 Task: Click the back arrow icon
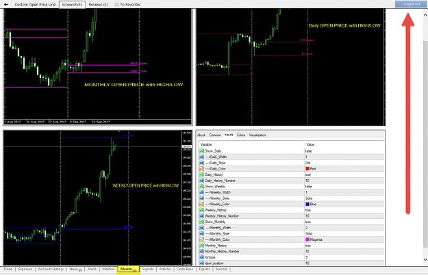point(6,4)
